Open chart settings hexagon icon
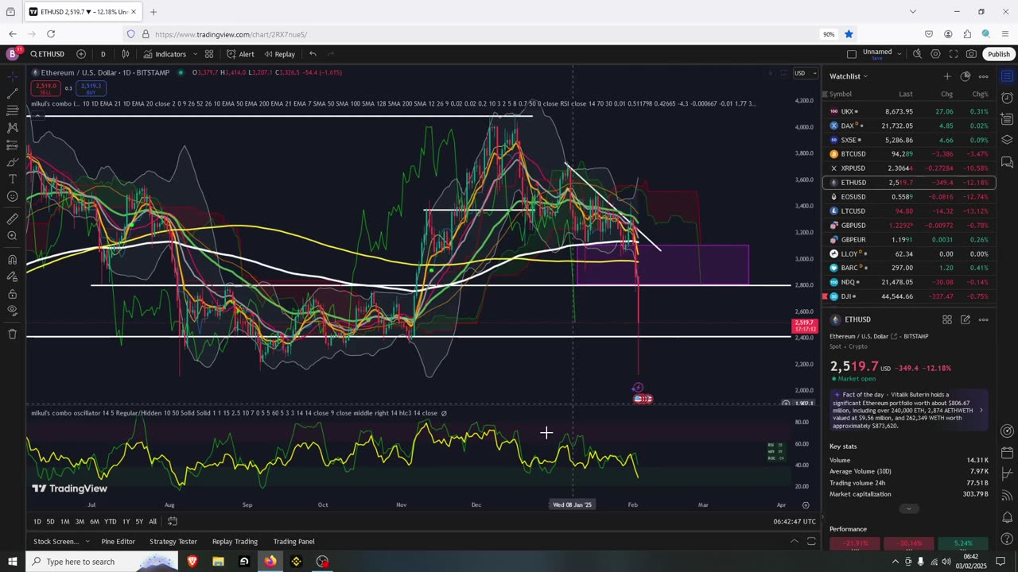The image size is (1018, 572). [935, 54]
